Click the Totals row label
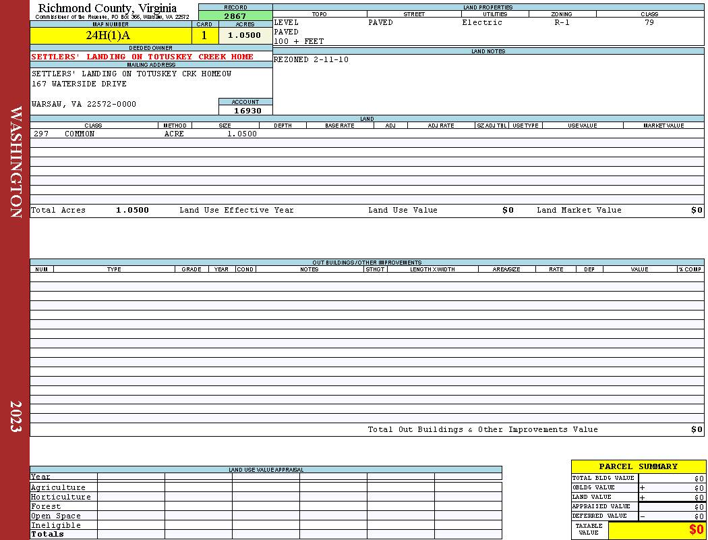 click(47, 534)
